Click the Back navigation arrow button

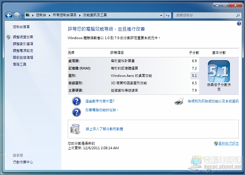tap(9, 15)
